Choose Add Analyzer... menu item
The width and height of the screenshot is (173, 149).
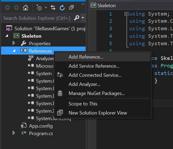[103, 84]
